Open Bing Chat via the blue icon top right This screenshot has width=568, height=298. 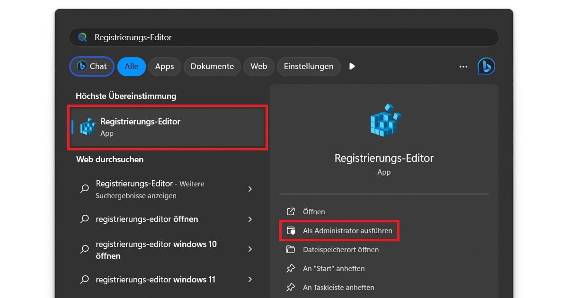click(486, 66)
